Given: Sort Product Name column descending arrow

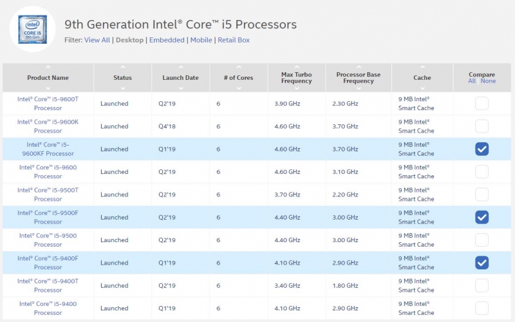Looking at the screenshot, I should [x=48, y=88].
